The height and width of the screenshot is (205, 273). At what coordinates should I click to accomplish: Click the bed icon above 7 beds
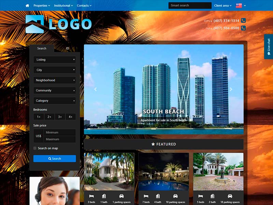[146, 196]
